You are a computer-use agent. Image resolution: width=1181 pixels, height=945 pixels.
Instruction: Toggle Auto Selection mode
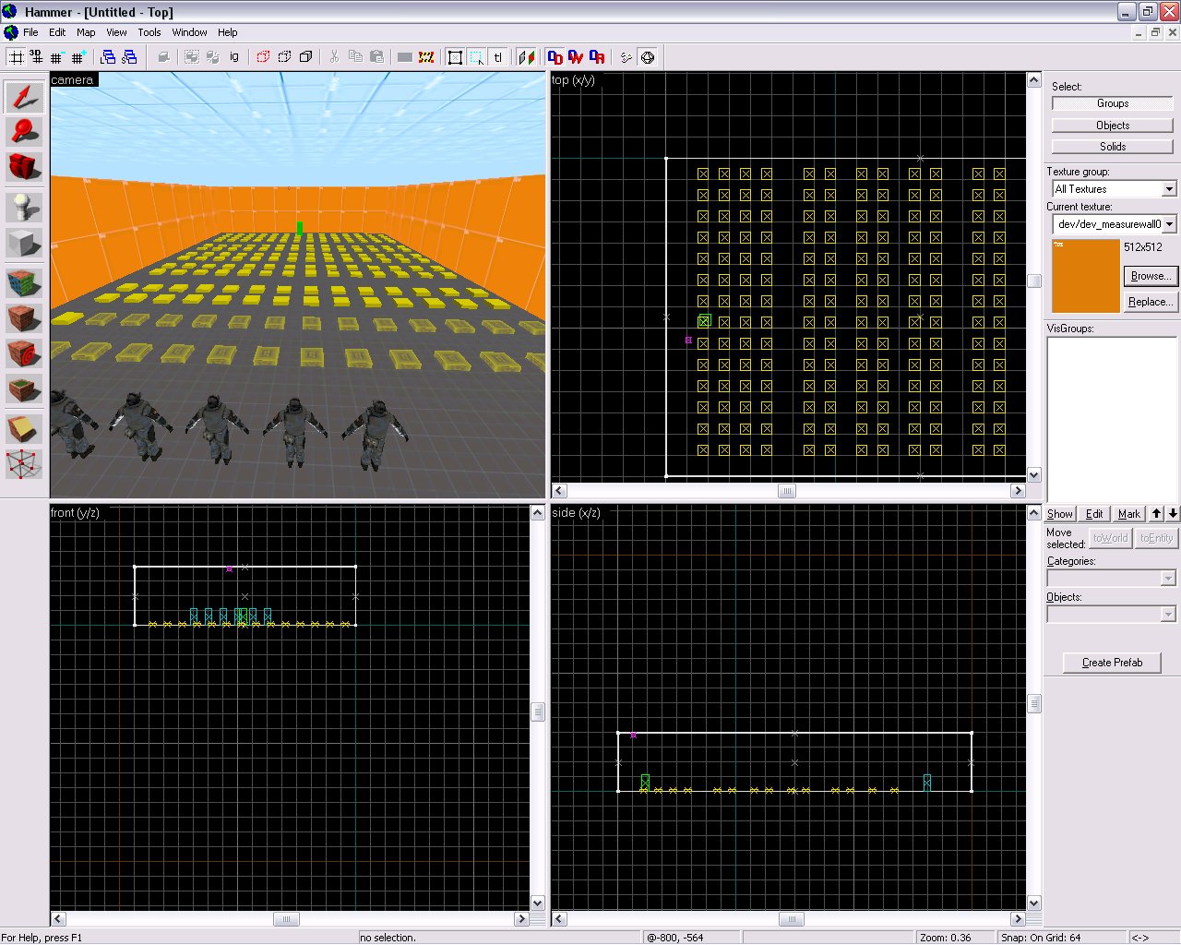pyautogui.click(x=476, y=57)
